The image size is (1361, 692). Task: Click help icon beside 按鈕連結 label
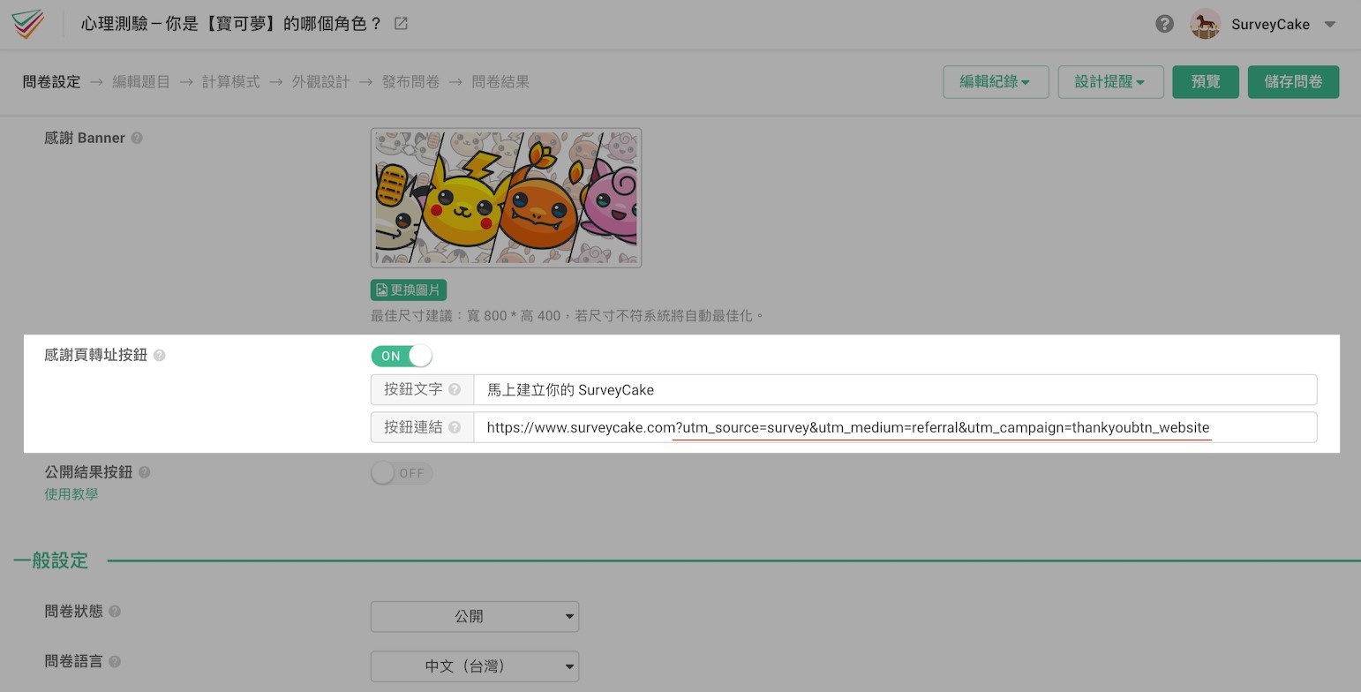point(455,427)
